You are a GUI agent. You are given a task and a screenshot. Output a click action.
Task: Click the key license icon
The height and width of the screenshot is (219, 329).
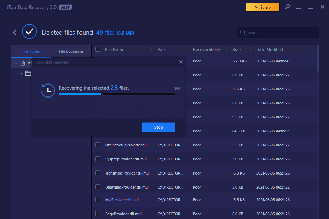pos(287,7)
